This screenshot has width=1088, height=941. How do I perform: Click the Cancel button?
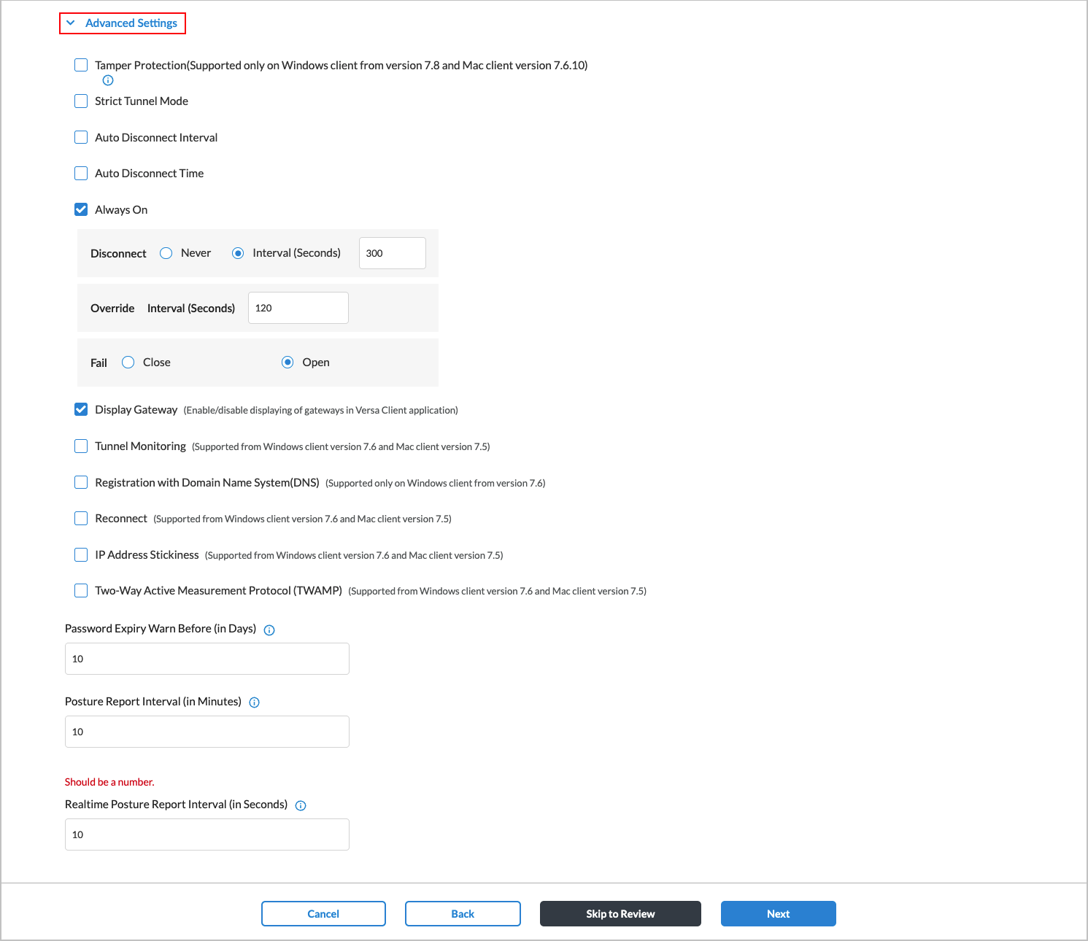(x=323, y=913)
